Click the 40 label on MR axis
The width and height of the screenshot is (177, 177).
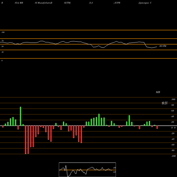[x=173, y=116]
